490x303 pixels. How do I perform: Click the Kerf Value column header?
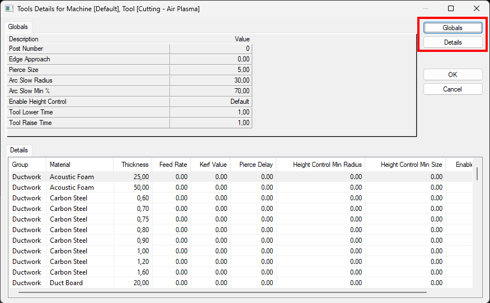210,165
